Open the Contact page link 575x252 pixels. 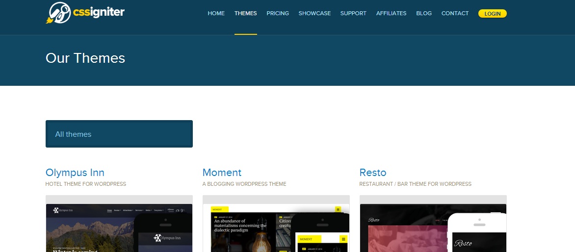pos(455,13)
